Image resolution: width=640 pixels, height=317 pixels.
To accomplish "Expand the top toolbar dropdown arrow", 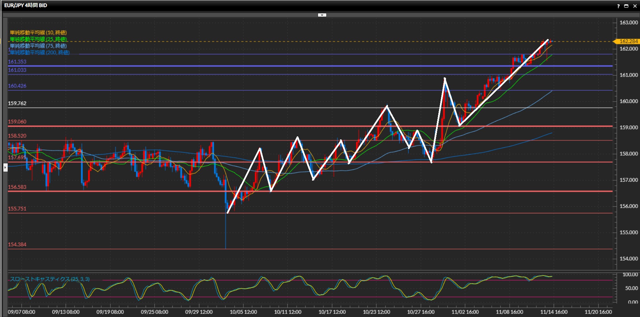I will click(x=322, y=15).
